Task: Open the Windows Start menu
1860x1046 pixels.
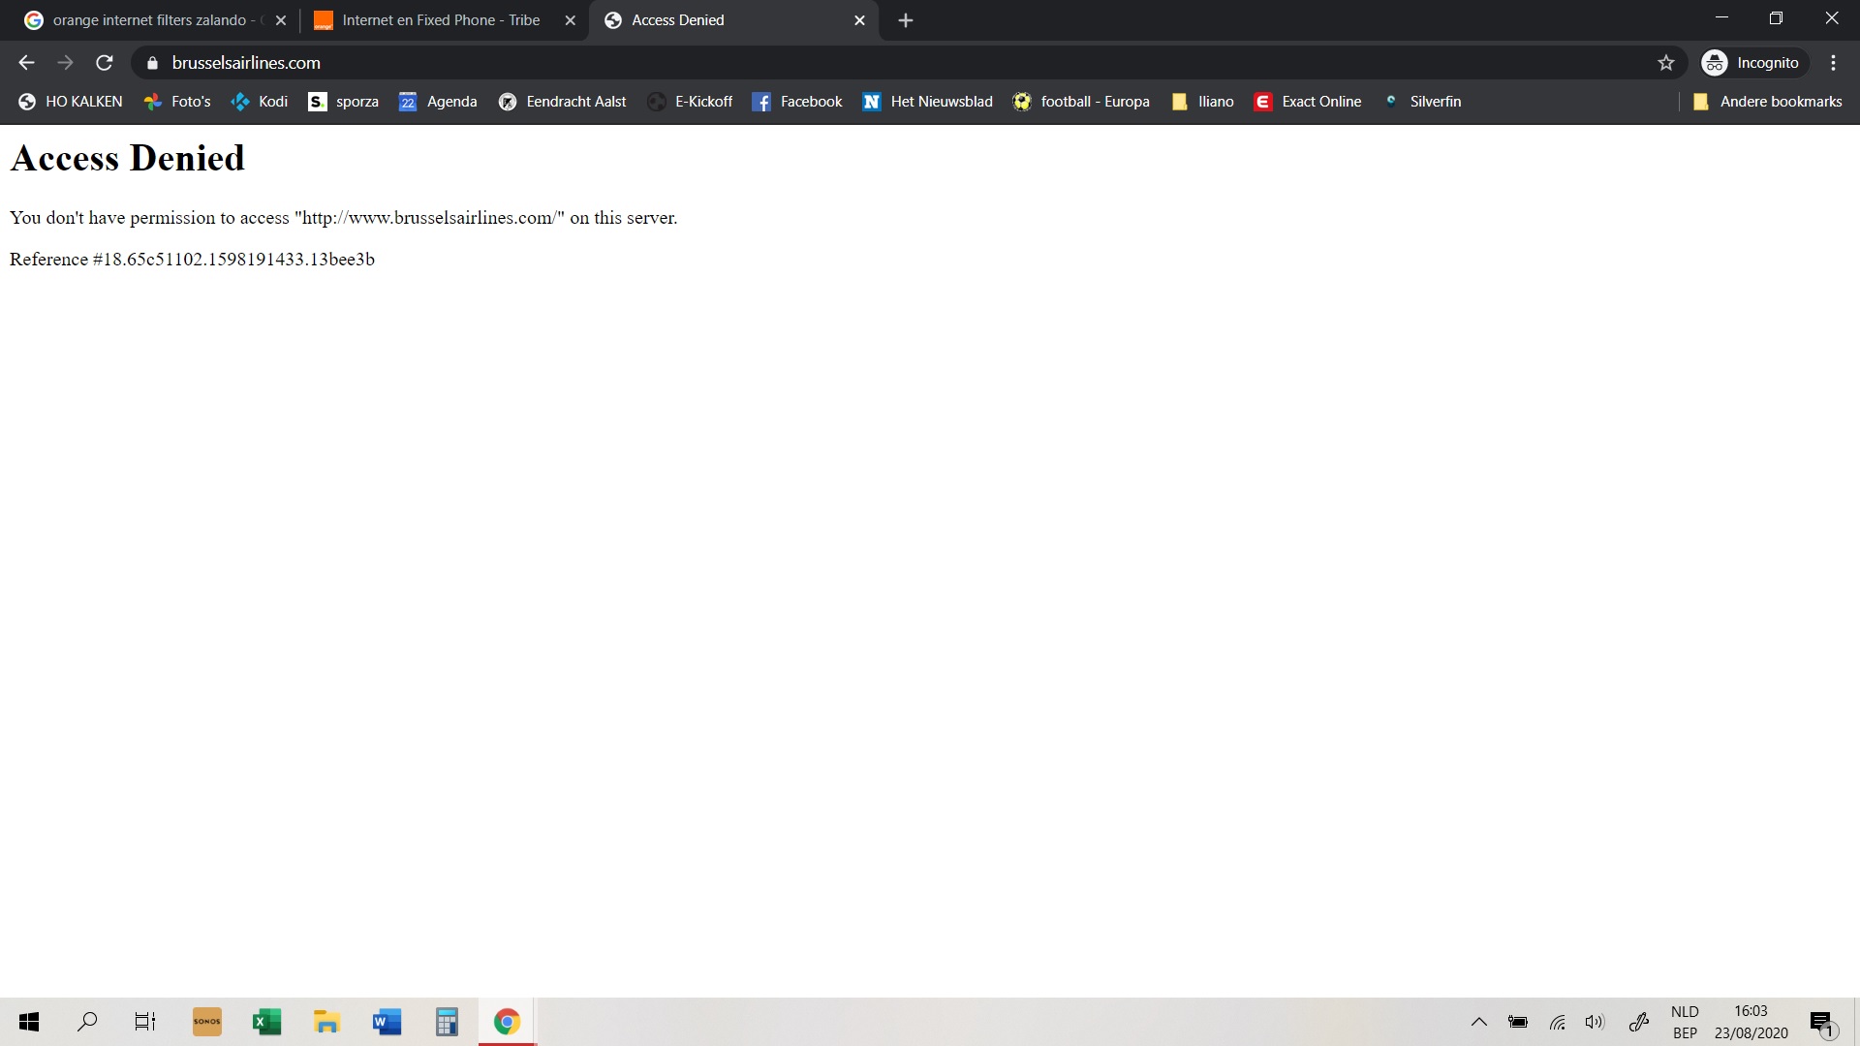Action: pyautogui.click(x=29, y=1022)
